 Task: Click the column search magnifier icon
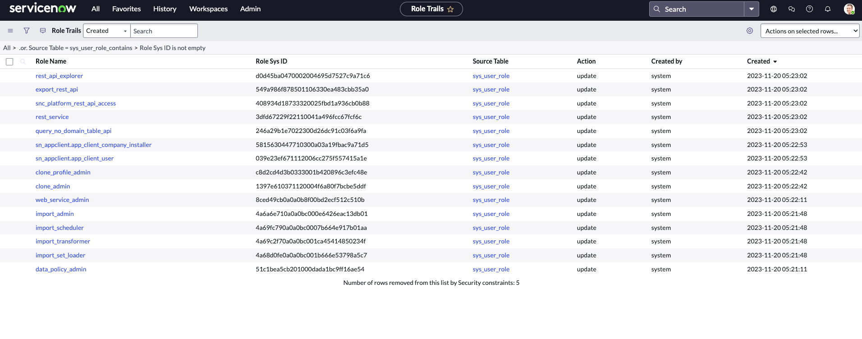23,61
